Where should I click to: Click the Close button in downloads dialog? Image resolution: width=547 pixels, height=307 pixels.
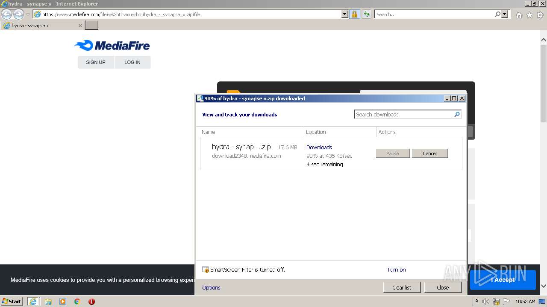point(443,287)
